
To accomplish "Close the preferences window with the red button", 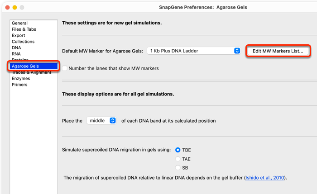I will 8,8.
